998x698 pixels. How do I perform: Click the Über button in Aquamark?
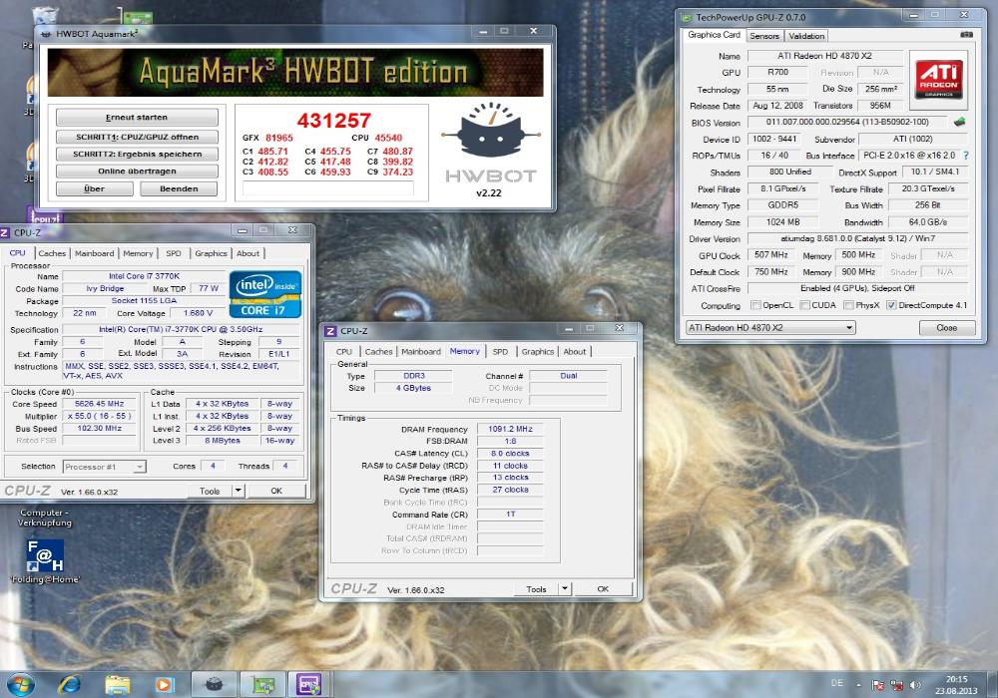(94, 188)
